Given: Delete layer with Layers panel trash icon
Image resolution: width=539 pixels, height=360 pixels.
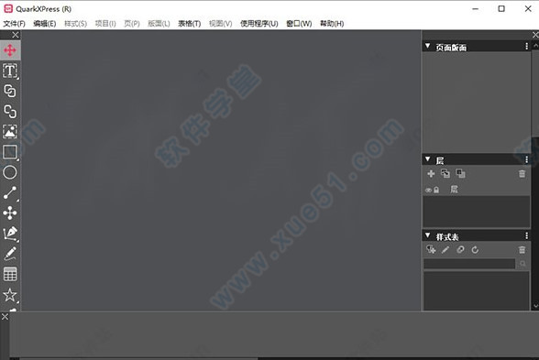Looking at the screenshot, I should click(x=522, y=174).
